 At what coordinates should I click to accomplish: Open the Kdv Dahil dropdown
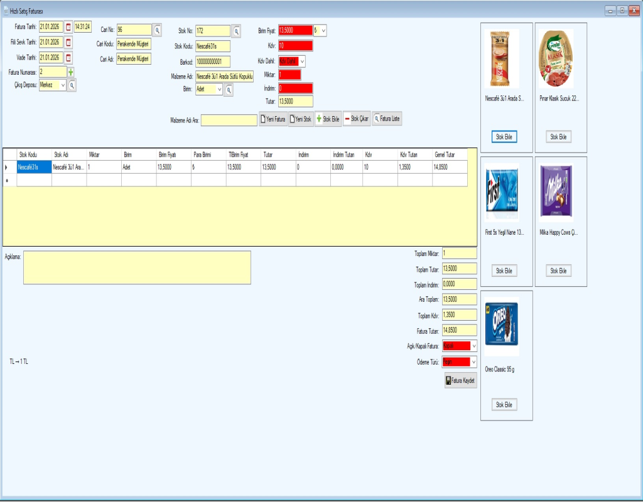click(301, 61)
